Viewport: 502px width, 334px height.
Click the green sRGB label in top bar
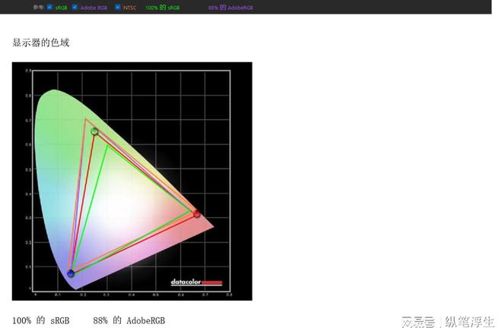[61, 8]
